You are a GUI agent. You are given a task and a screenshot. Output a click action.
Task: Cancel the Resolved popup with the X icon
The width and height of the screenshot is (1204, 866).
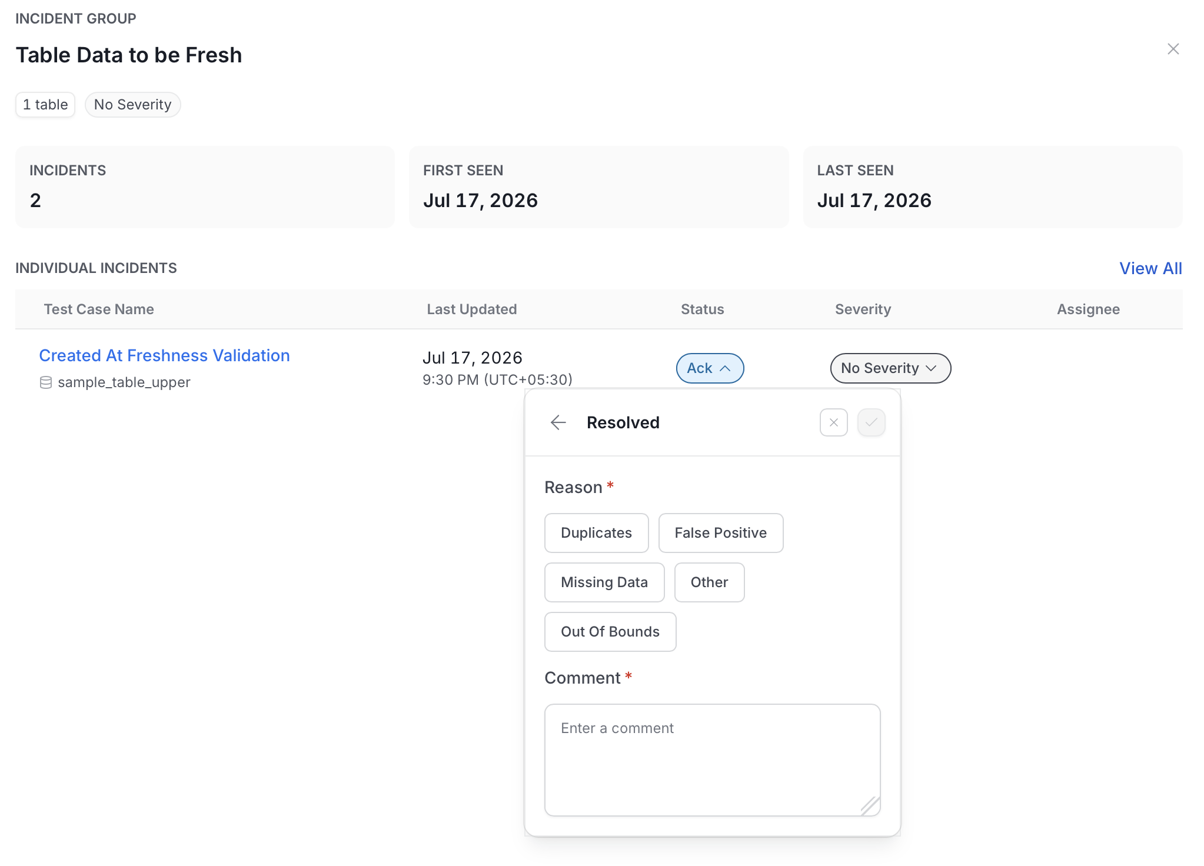[833, 422]
